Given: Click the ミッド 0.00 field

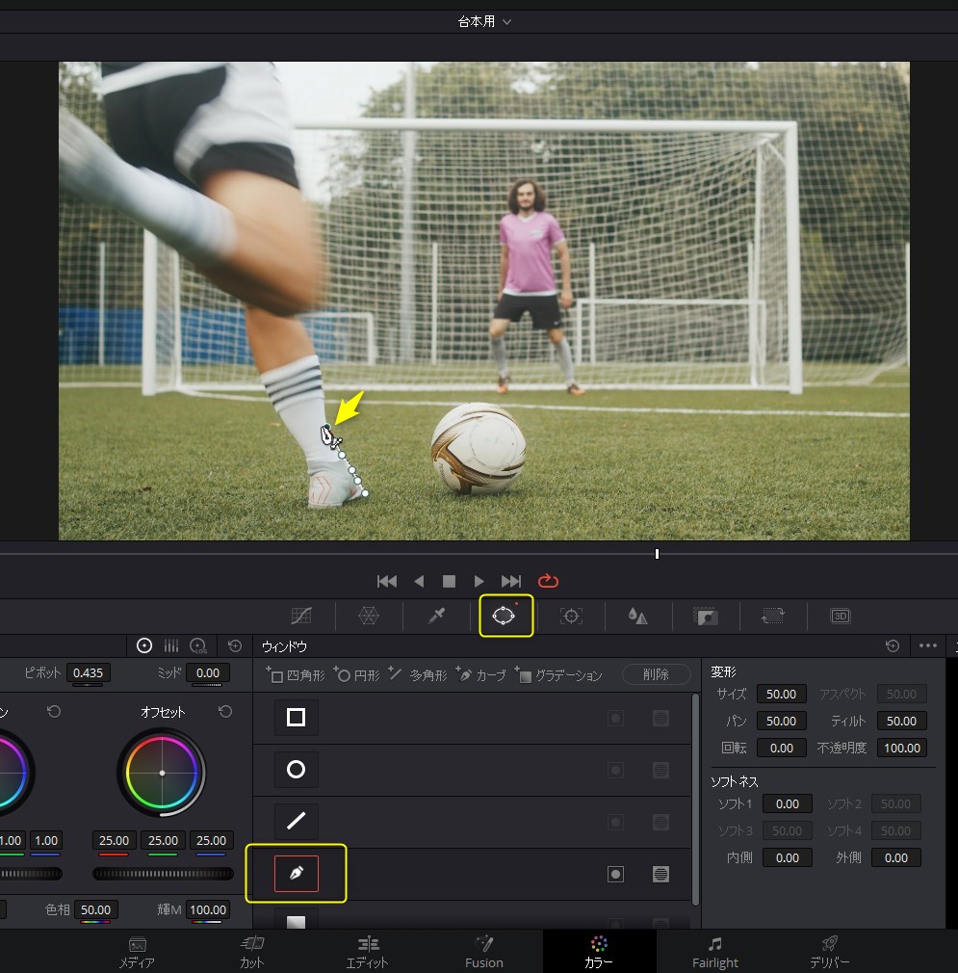Looking at the screenshot, I should (x=208, y=673).
